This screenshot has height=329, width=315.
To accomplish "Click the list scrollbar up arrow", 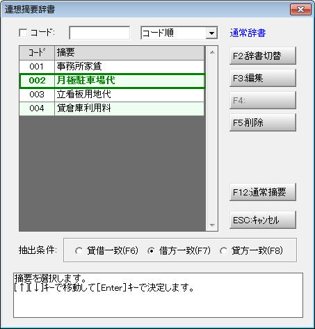I will (x=212, y=52).
